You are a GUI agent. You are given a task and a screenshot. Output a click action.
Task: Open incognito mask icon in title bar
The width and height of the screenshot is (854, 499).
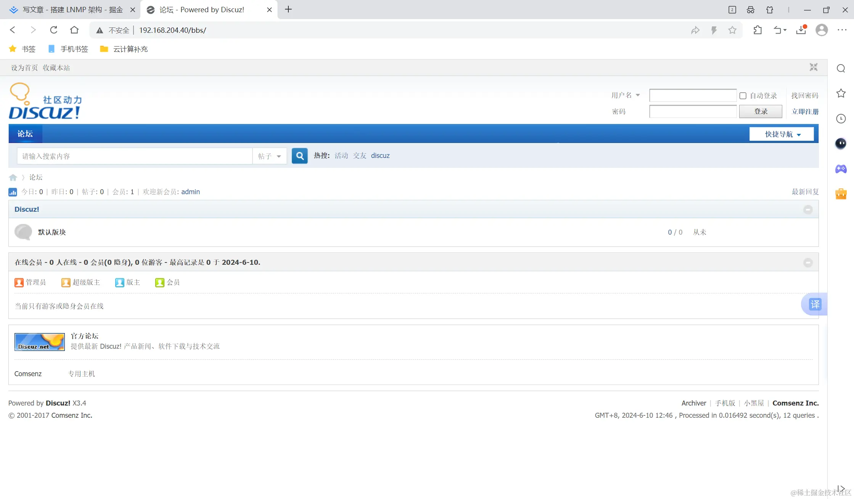pyautogui.click(x=751, y=10)
